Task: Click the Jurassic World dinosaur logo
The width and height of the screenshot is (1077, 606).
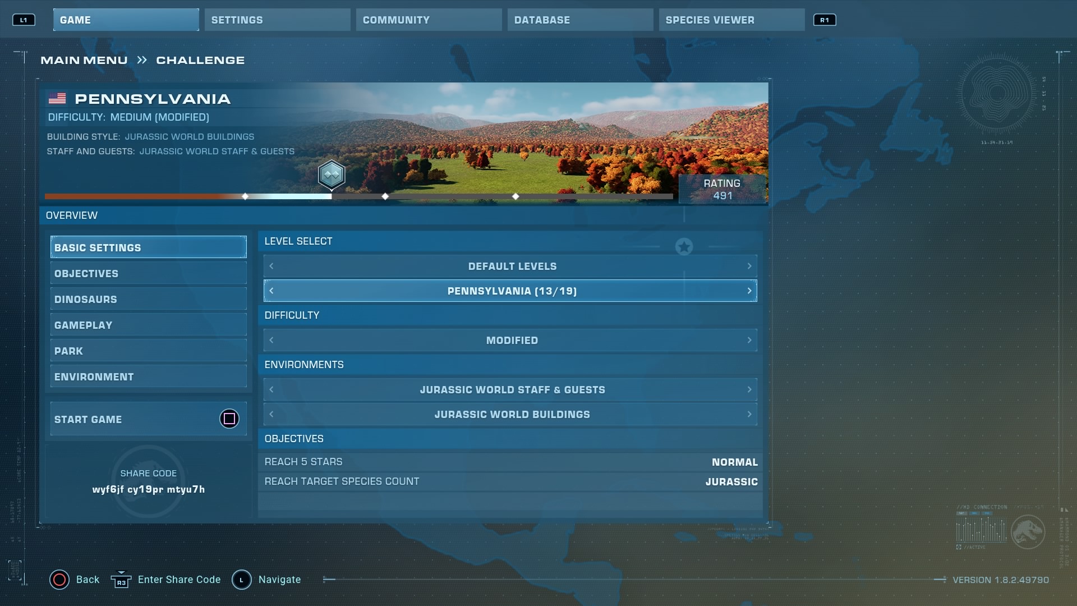Action: (1028, 531)
